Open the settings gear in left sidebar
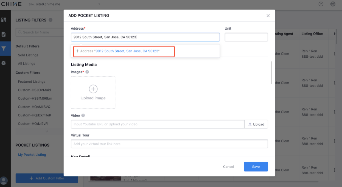 4,63
